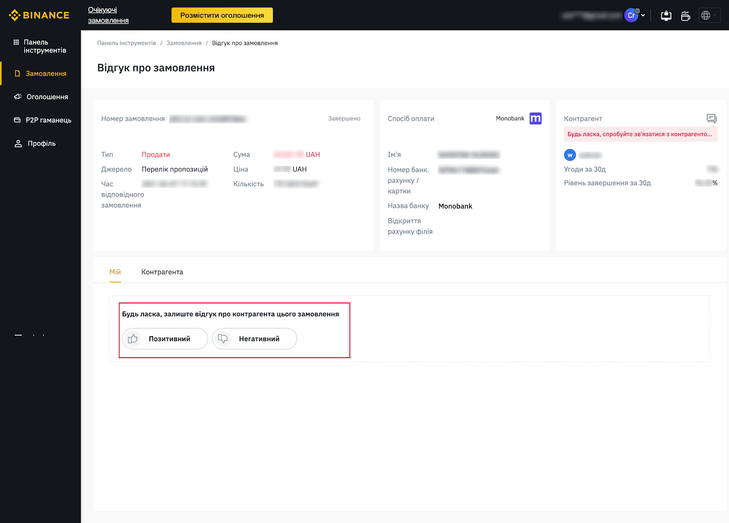Leave Негативний feedback
The height and width of the screenshot is (523, 729).
click(x=254, y=338)
